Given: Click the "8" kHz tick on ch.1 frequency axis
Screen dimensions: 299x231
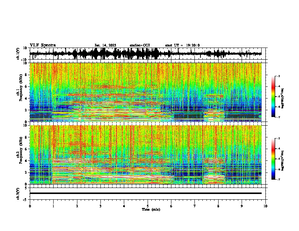Looking at the screenshot, I should coord(26,75).
